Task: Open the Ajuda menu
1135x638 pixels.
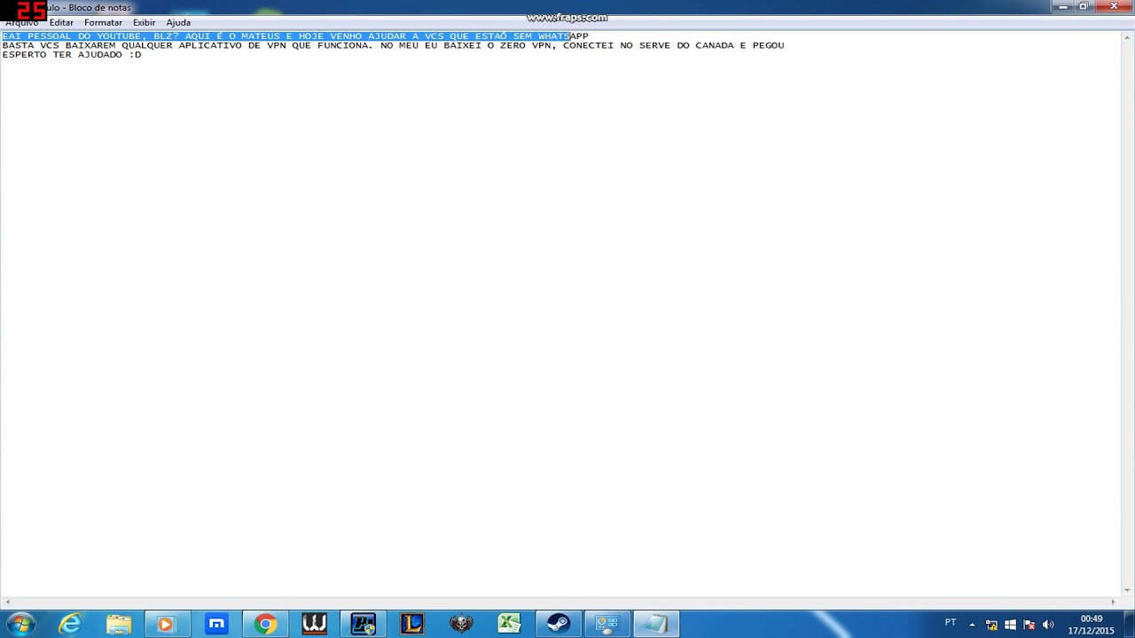Action: coord(178,22)
